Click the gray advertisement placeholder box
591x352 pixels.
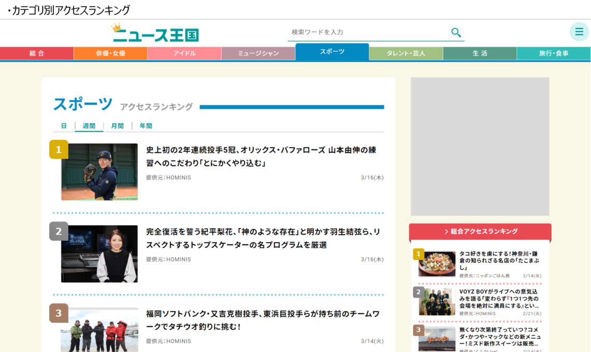[x=480, y=146]
